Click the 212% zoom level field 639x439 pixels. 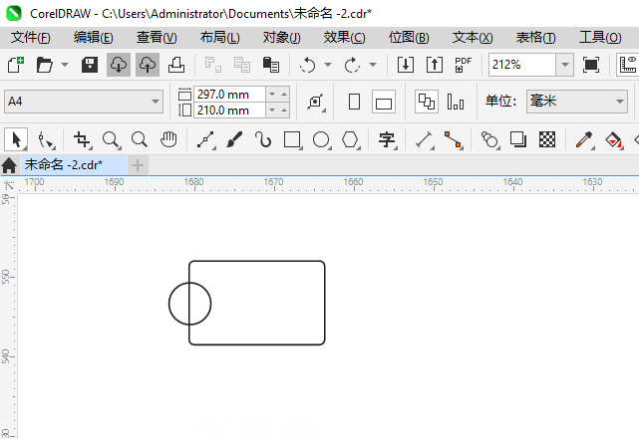pyautogui.click(x=522, y=65)
